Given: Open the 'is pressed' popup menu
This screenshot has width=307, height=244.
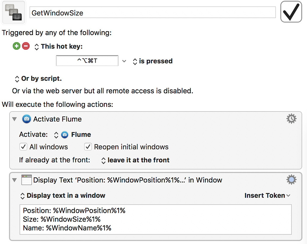Looking at the screenshot, I should point(152,61).
